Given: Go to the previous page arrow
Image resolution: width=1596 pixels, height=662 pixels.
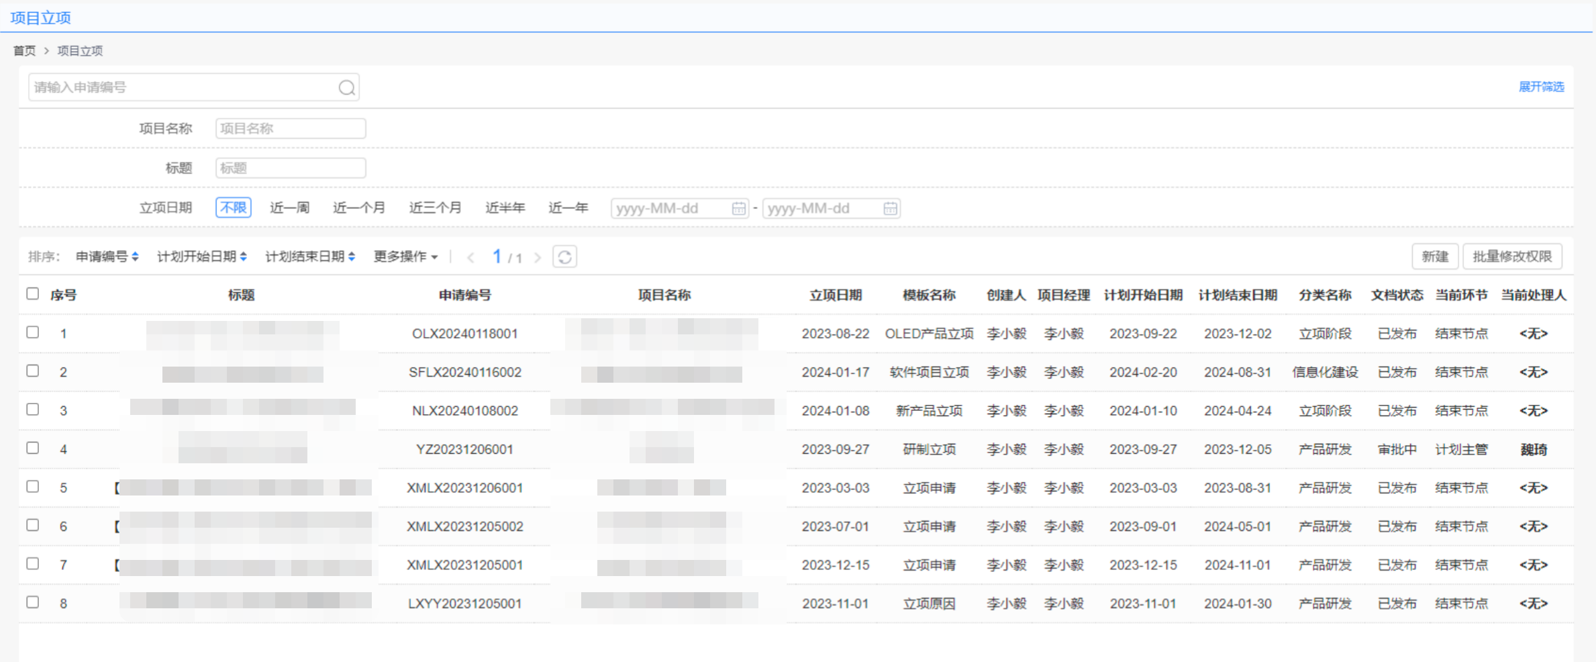Looking at the screenshot, I should pyautogui.click(x=470, y=258).
